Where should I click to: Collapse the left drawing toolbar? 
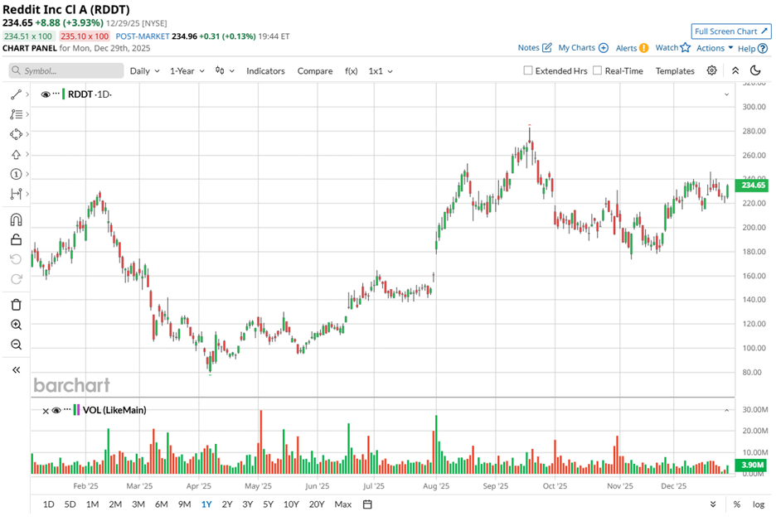(x=16, y=369)
